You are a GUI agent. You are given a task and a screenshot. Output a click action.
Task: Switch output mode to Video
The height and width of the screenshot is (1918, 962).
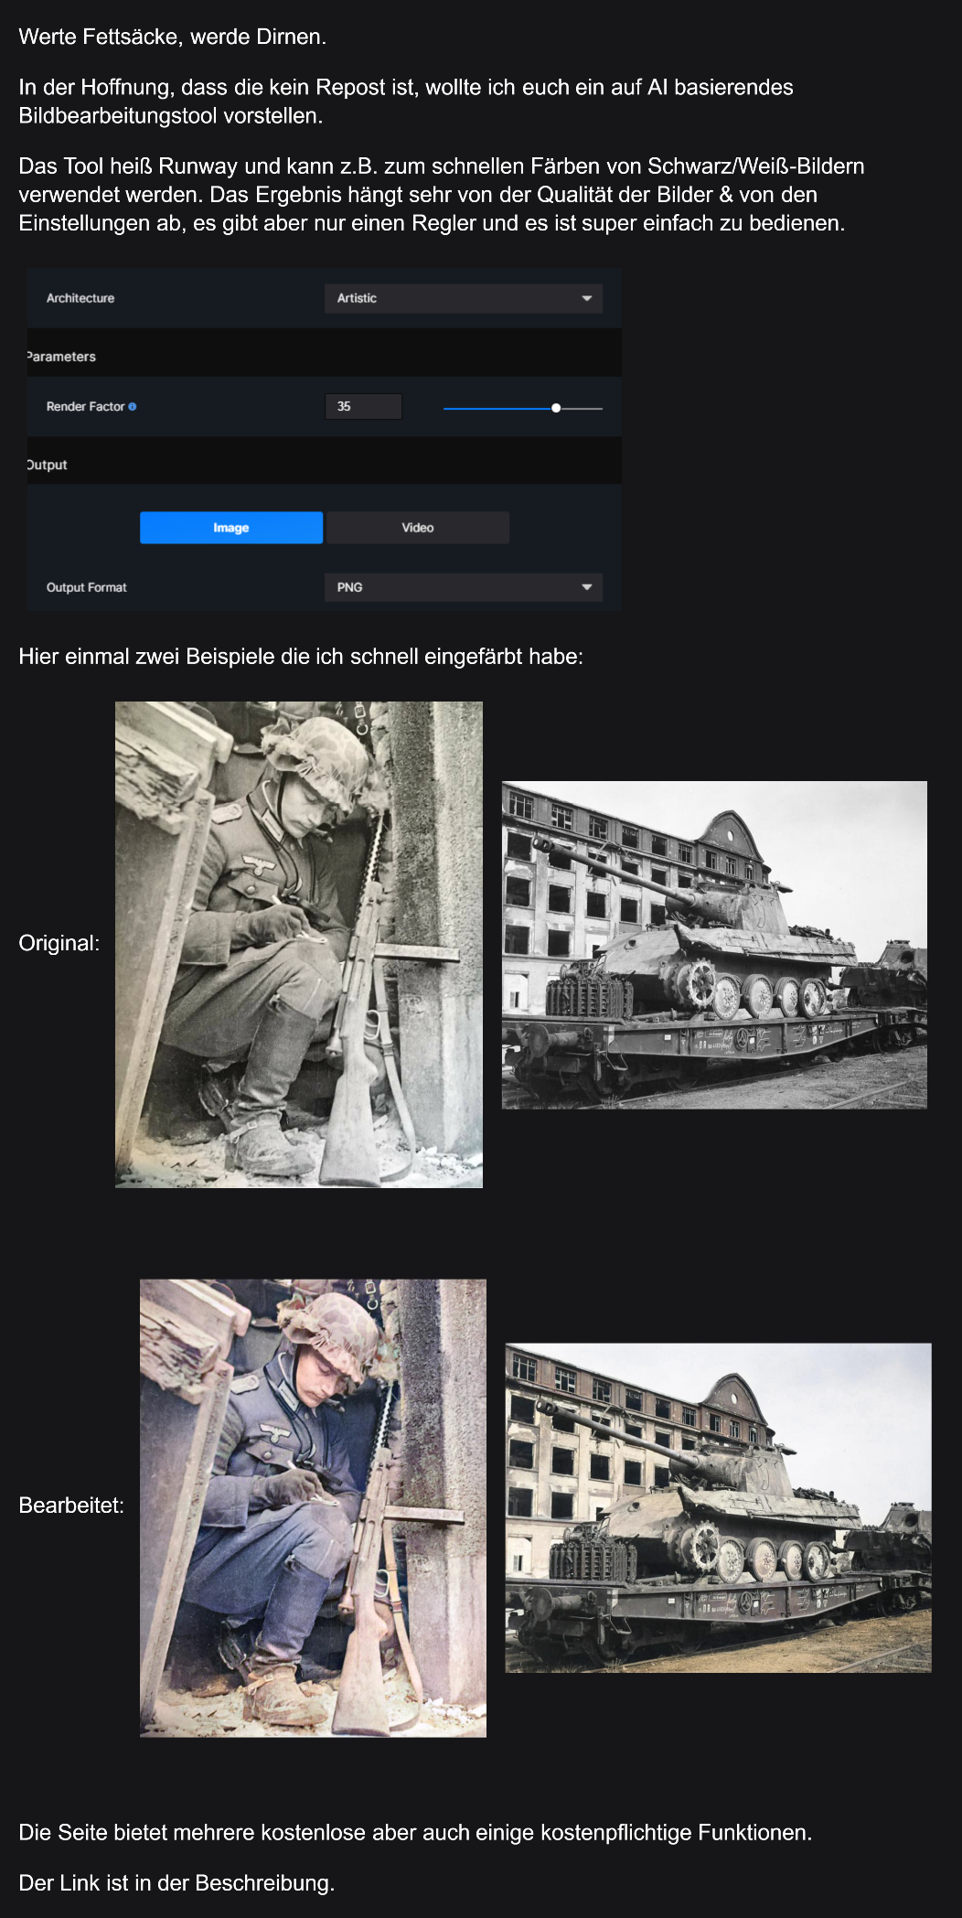click(x=418, y=528)
